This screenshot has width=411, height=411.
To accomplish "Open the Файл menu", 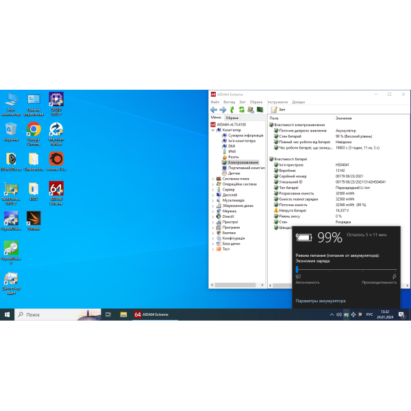I will click(215, 102).
